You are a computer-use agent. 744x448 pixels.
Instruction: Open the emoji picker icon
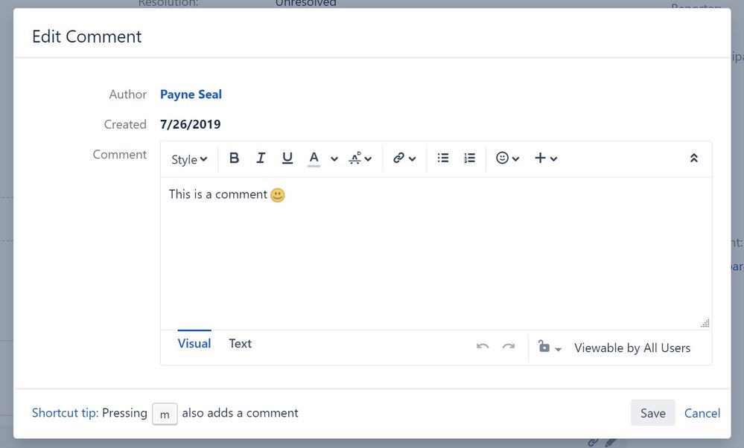pyautogui.click(x=503, y=158)
